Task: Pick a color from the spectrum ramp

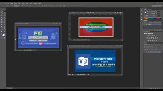Action: (x=152, y=18)
